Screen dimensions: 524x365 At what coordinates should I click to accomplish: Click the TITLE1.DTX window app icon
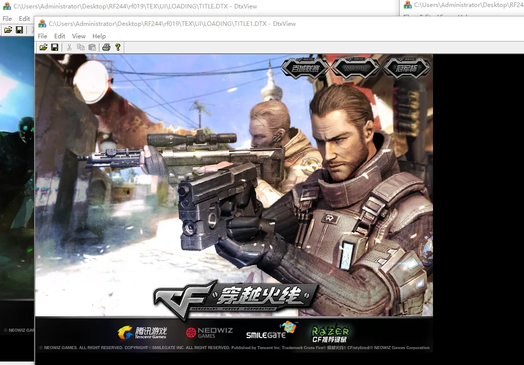[42, 24]
